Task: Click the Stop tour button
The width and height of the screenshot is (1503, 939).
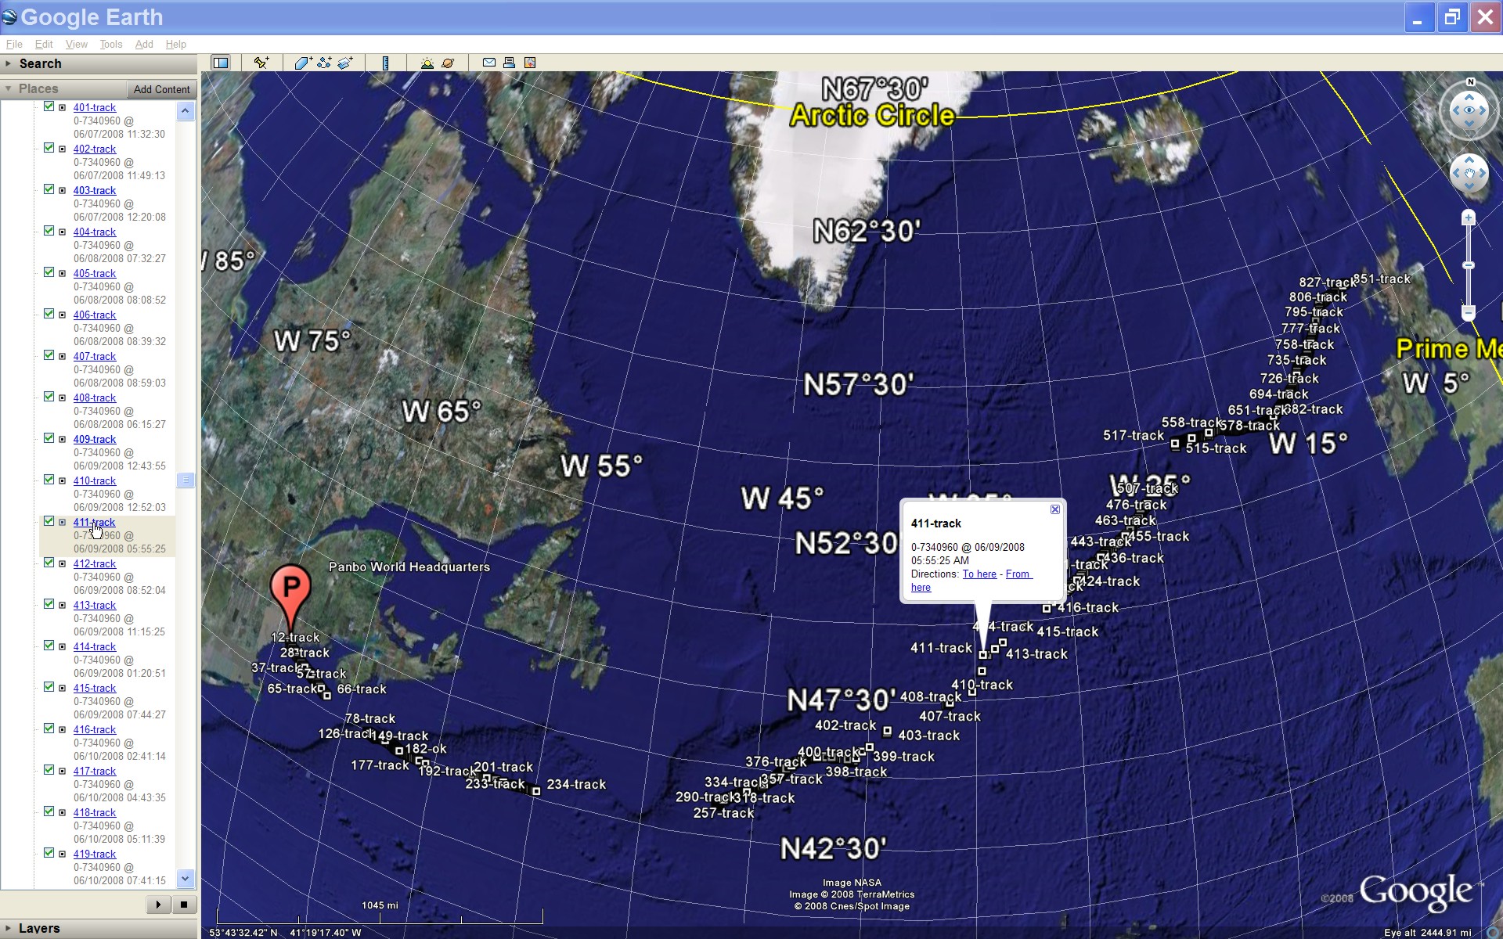Action: (x=183, y=905)
